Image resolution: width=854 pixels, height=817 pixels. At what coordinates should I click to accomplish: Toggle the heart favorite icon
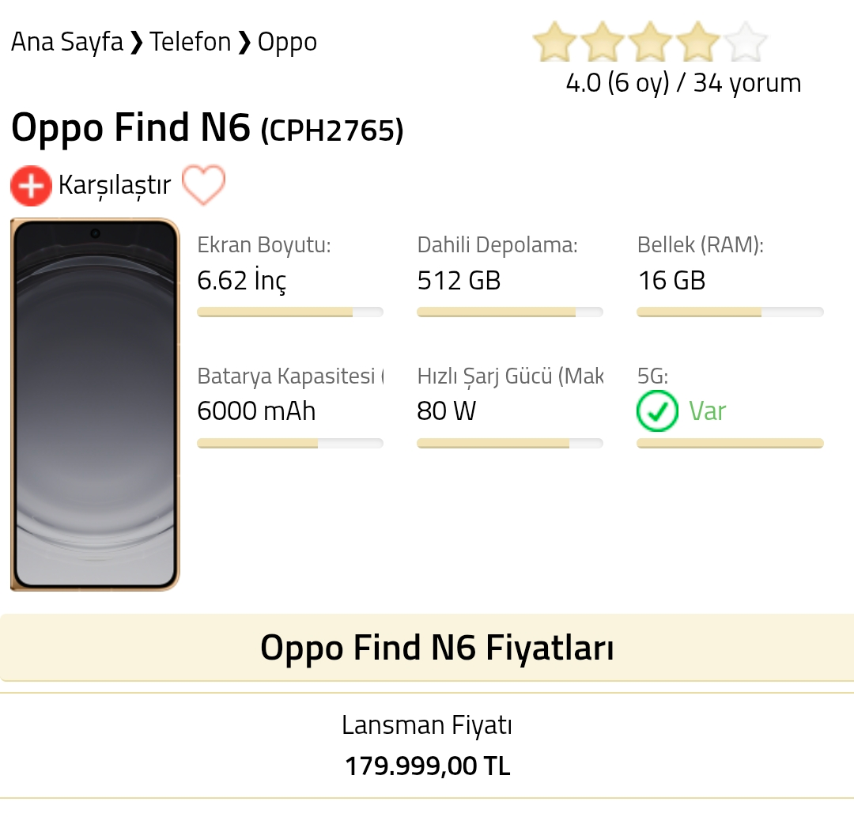click(203, 184)
